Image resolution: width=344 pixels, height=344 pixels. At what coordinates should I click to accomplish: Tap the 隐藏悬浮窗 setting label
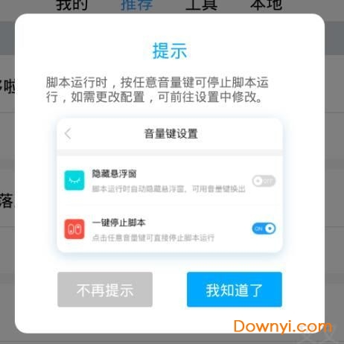[x=114, y=173]
